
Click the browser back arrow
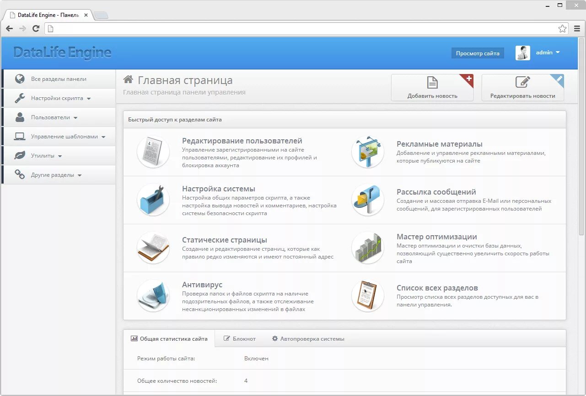(10, 29)
